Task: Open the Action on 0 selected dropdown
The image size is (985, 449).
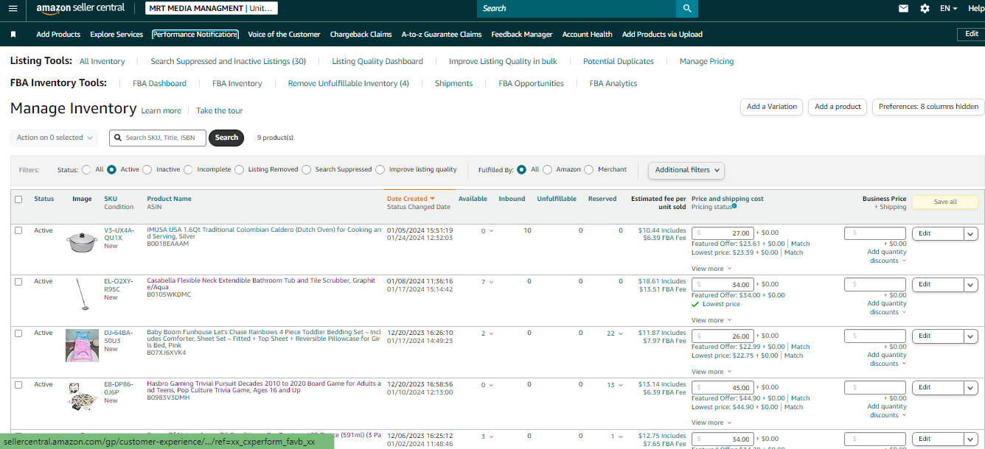Action: (55, 137)
